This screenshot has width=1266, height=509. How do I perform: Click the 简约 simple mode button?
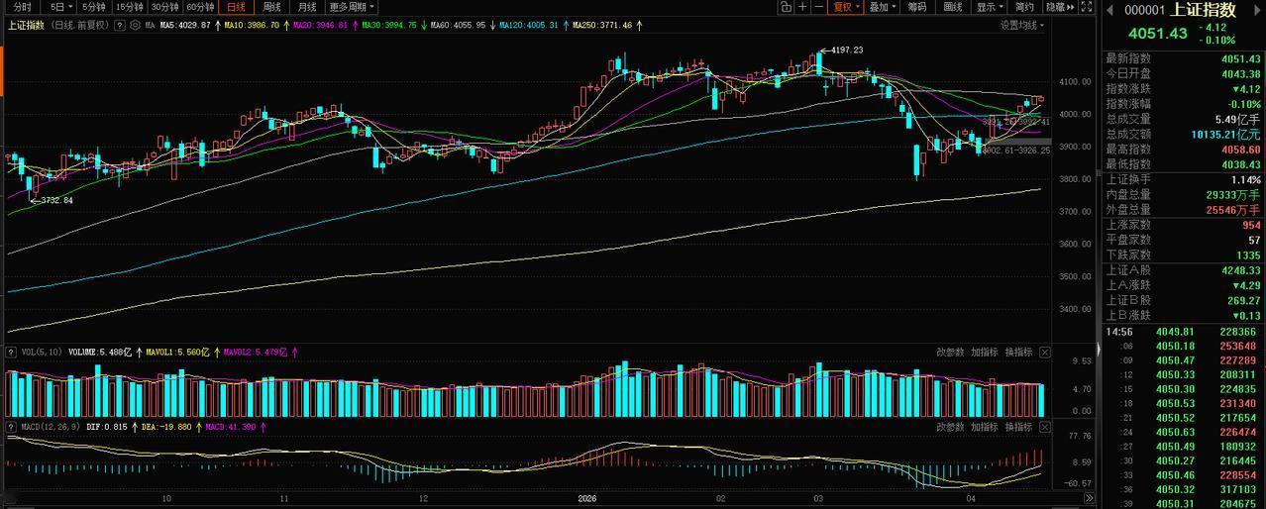[x=1024, y=7]
